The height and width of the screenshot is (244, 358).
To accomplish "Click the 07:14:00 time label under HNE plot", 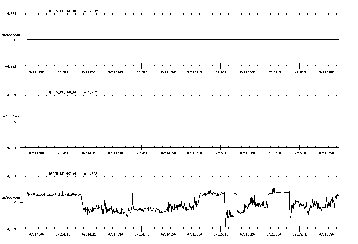I will pos(36,72).
